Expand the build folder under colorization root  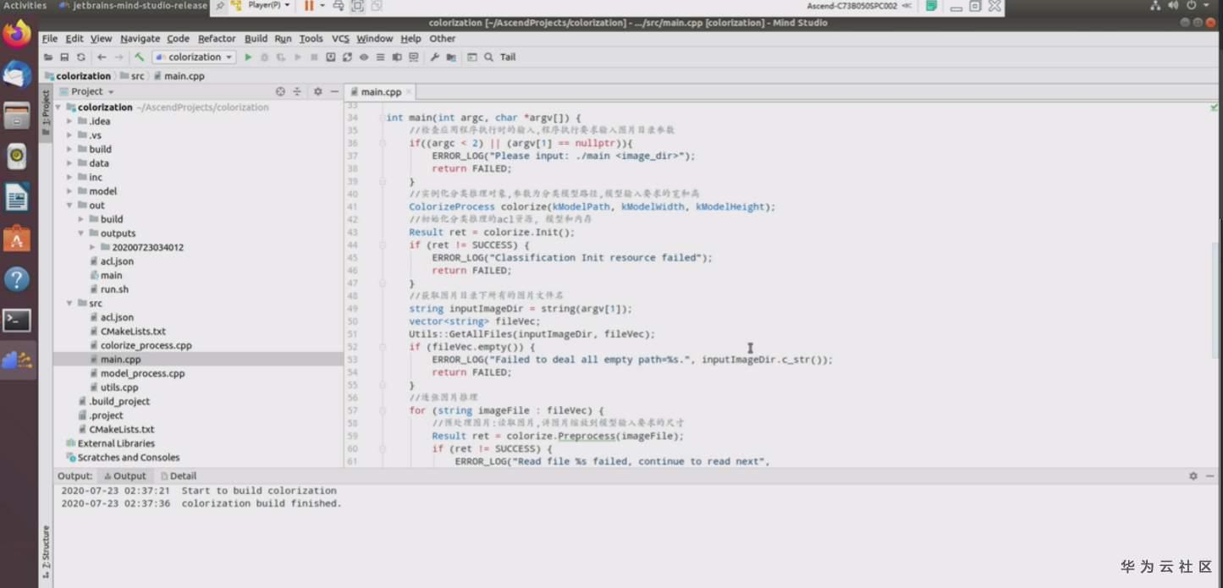(70, 149)
